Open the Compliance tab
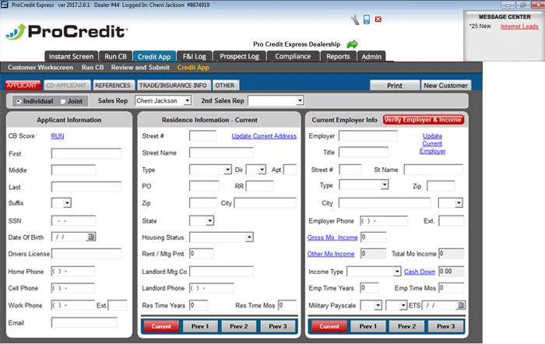The width and height of the screenshot is (545, 344). [x=293, y=56]
